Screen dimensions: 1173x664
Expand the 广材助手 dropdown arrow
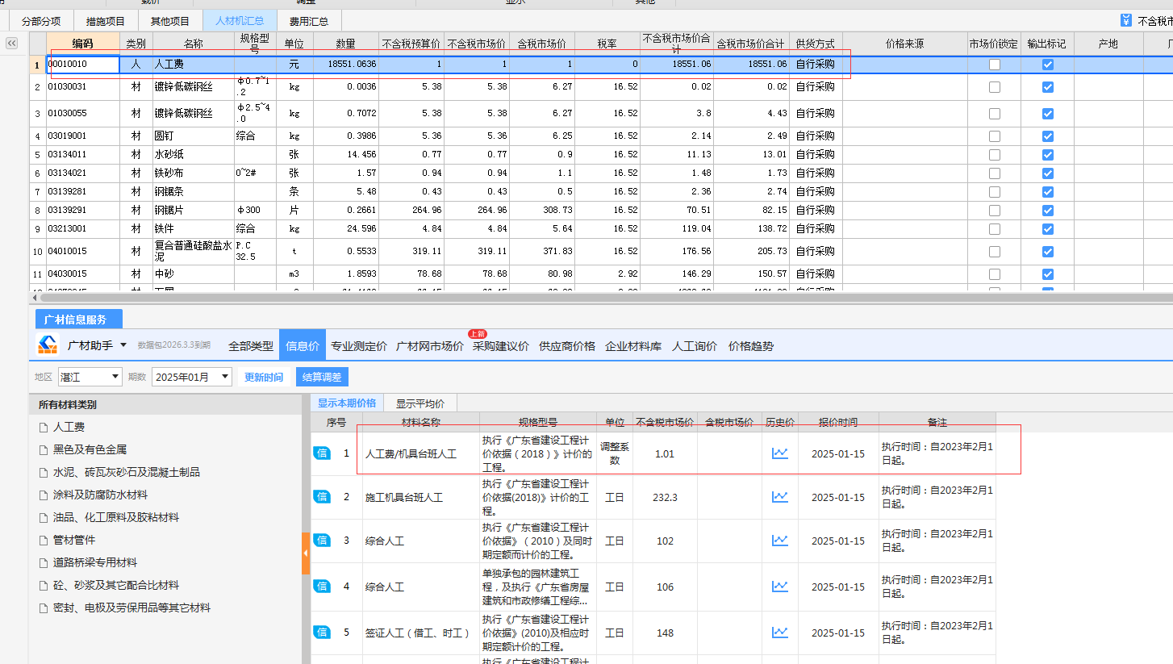(123, 345)
